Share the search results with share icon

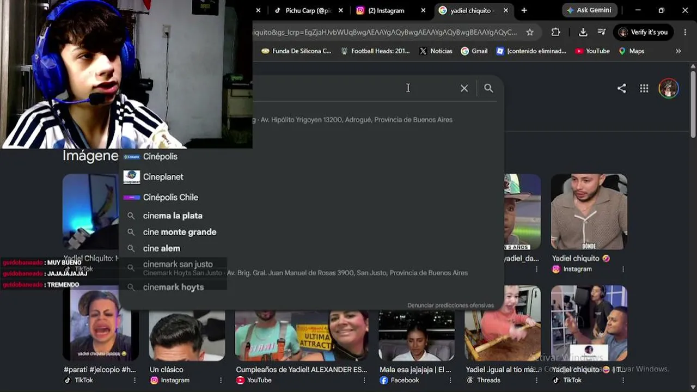point(621,88)
